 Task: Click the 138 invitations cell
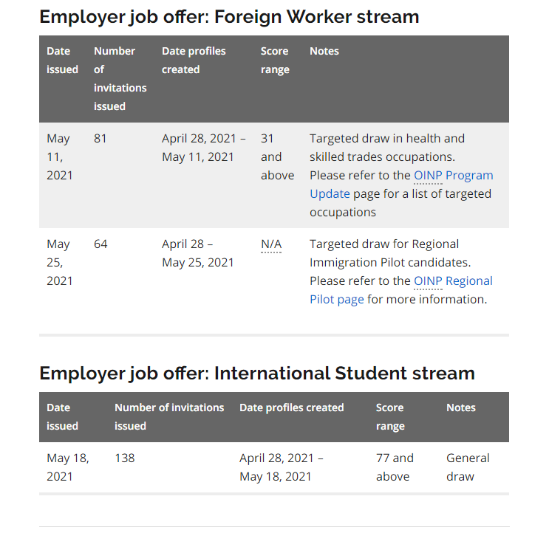tap(125, 458)
